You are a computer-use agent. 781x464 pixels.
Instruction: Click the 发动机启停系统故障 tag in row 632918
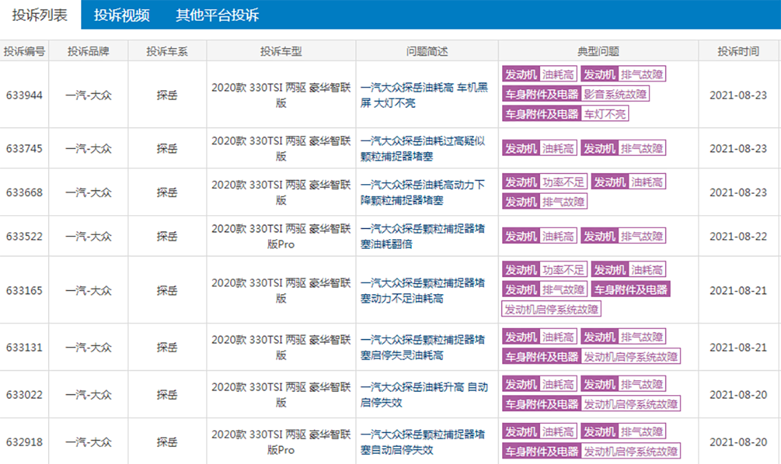pyautogui.click(x=631, y=451)
